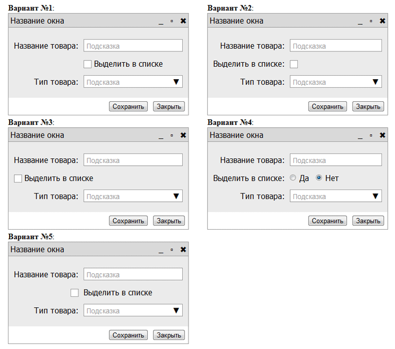The height and width of the screenshot is (349, 395).
Task: Choose the 'Нет' radio option in Вариант №4
Action: [319, 178]
